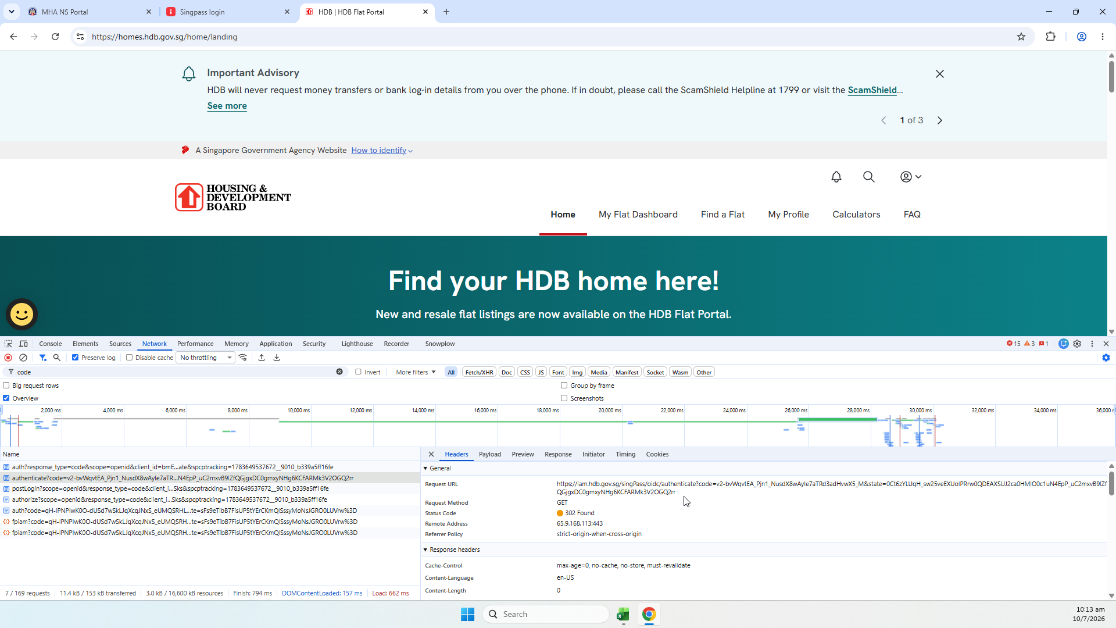Open DevTools more options menu
1116x628 pixels.
coord(1092,344)
